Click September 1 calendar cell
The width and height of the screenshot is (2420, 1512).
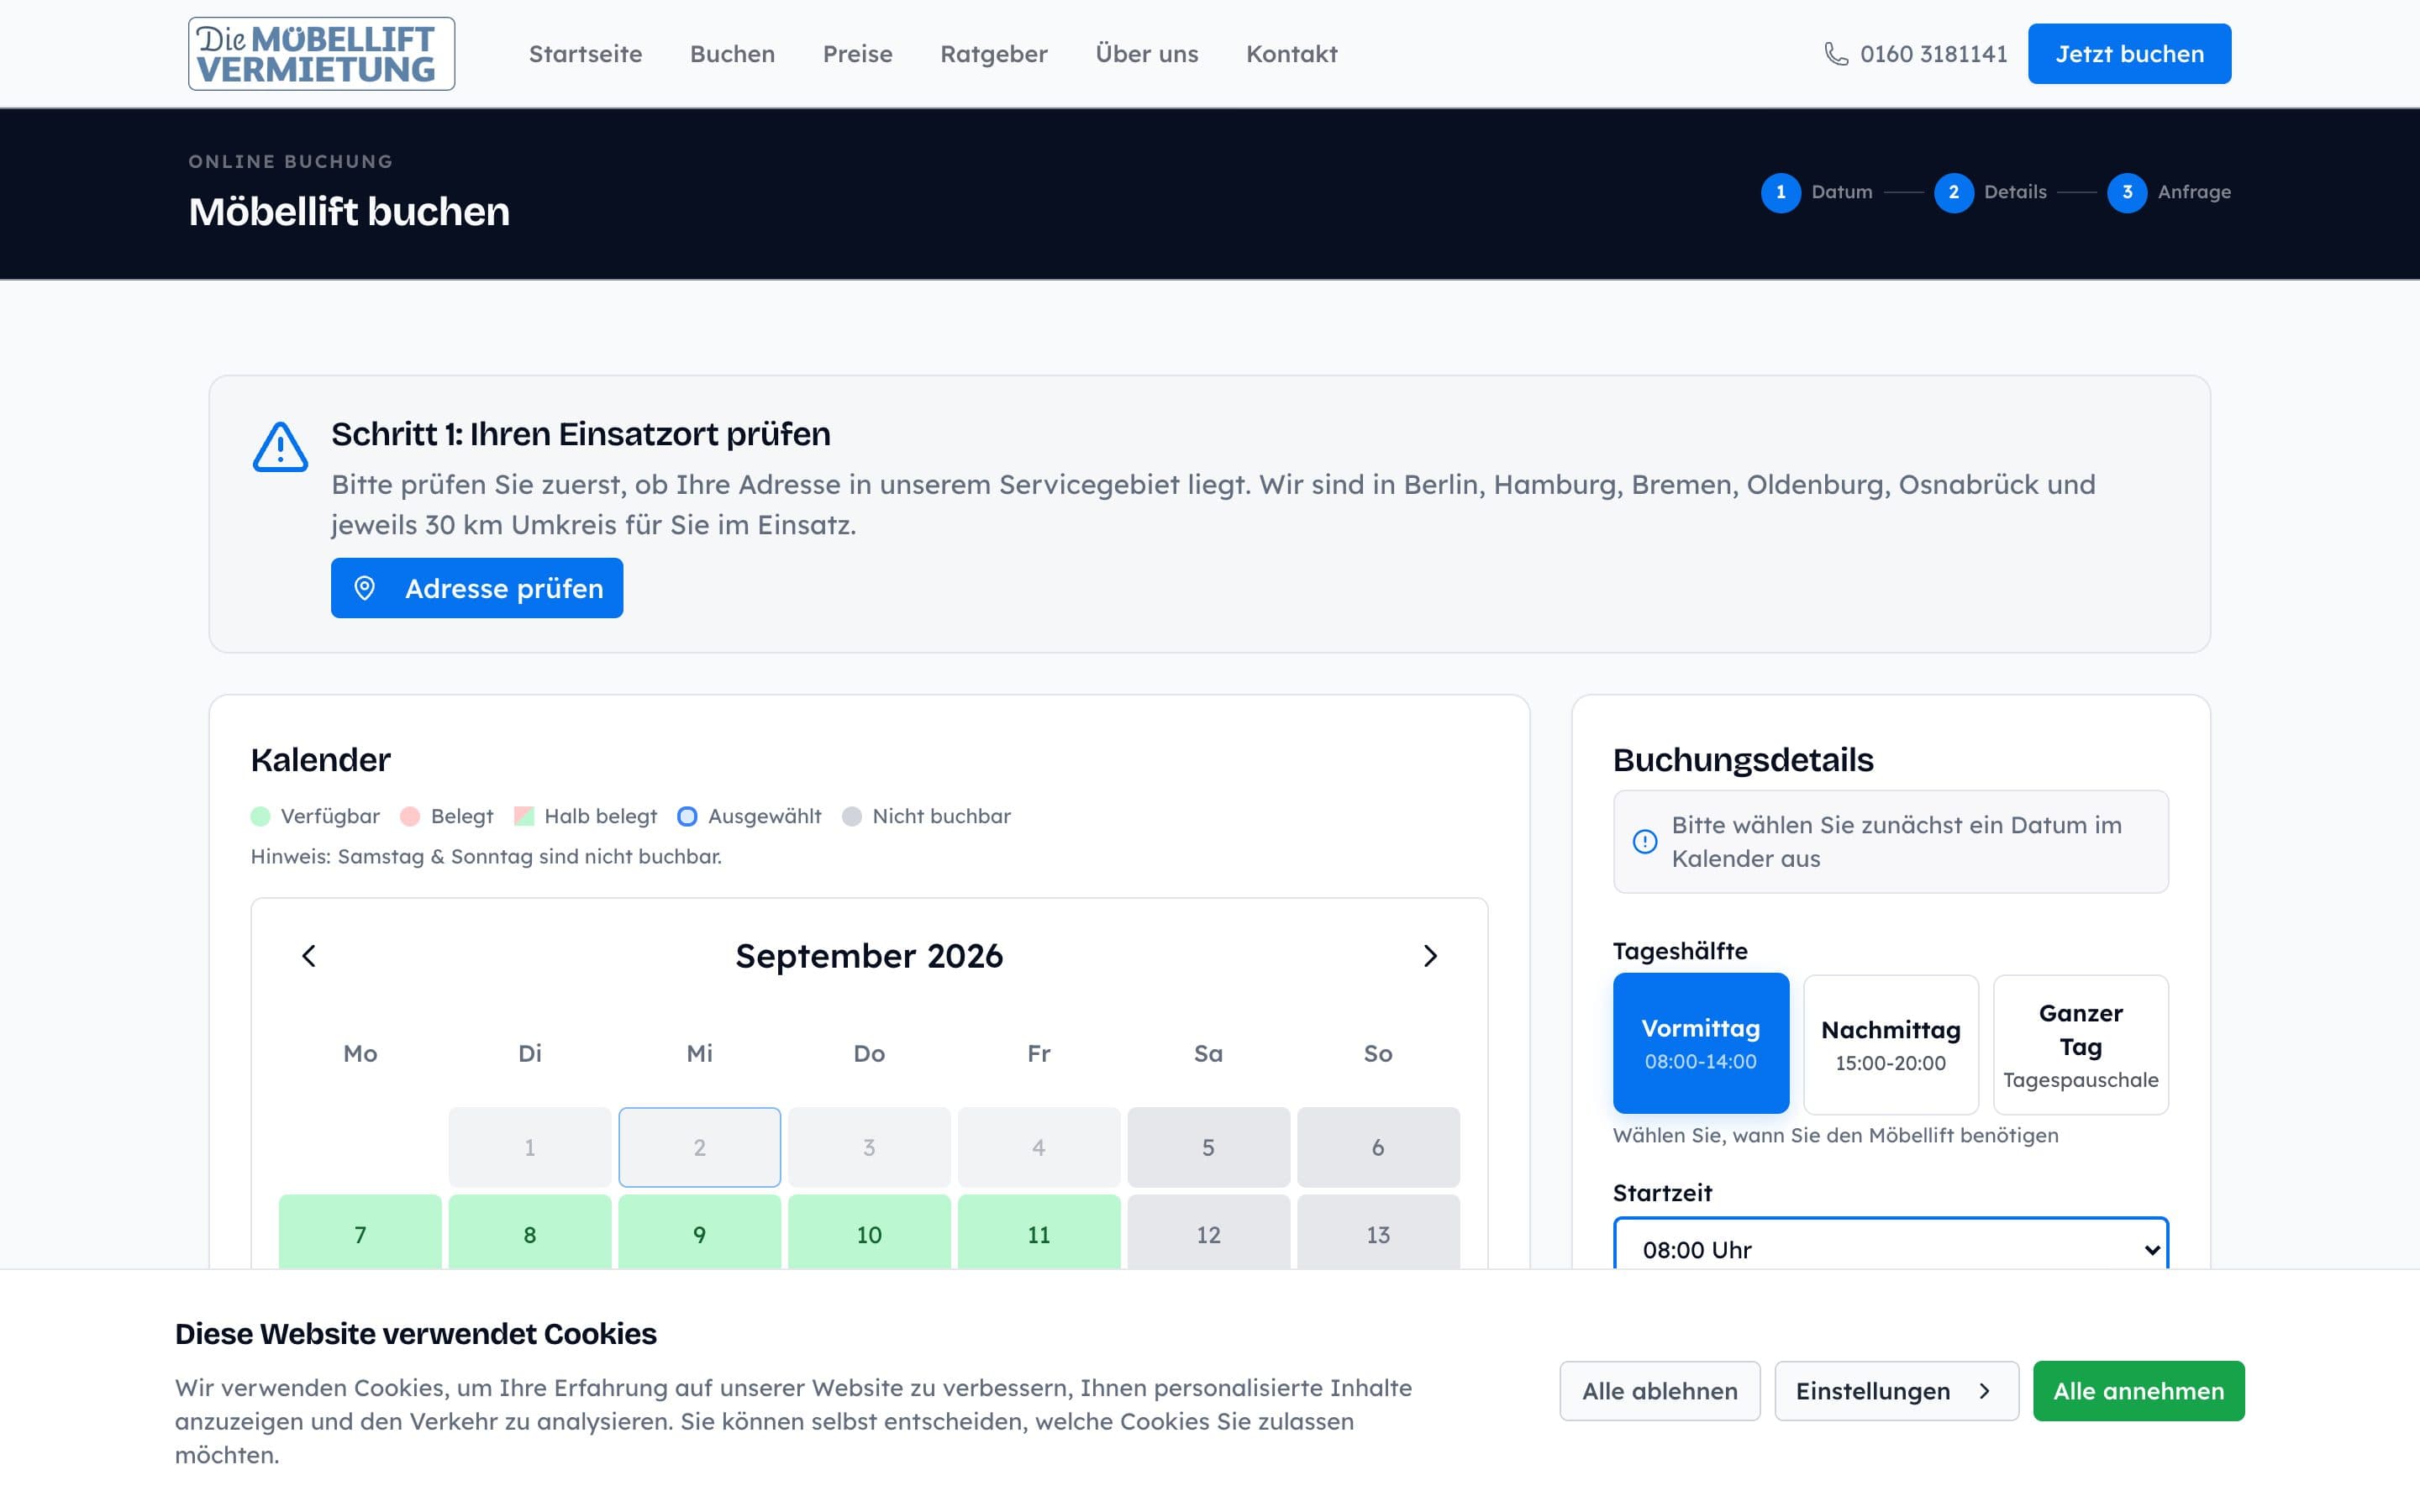[x=530, y=1147]
